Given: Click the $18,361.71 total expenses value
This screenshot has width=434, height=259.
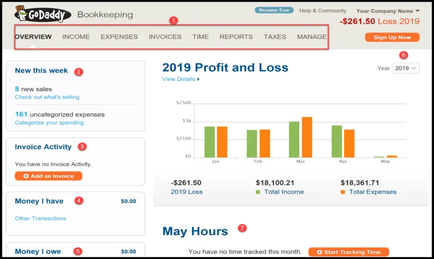Looking at the screenshot, I should pyautogui.click(x=360, y=183).
